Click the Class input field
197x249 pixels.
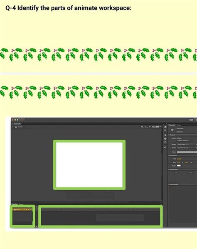pyautogui.click(x=187, y=152)
